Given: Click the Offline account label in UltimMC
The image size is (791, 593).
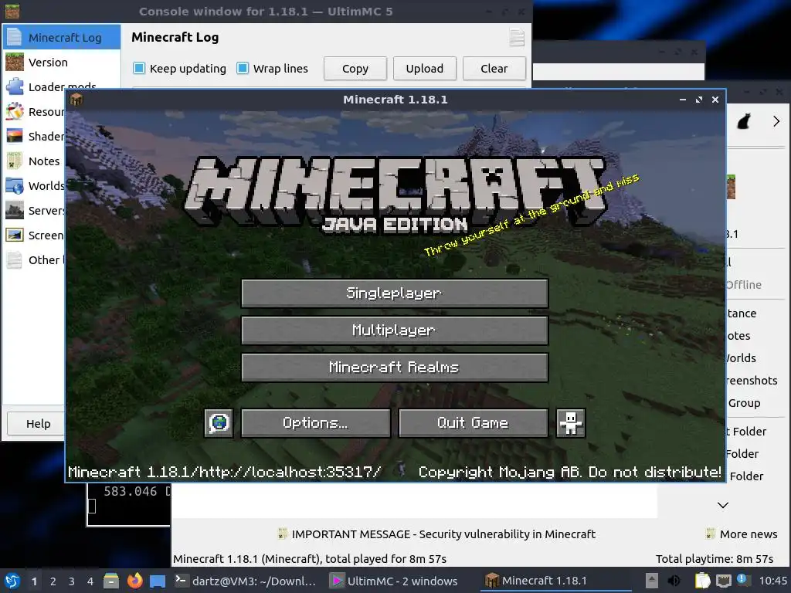Looking at the screenshot, I should click(744, 284).
